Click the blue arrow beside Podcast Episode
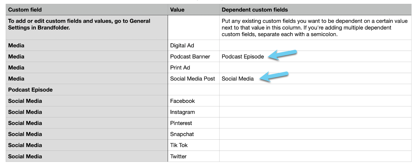418x167 pixels. [x=282, y=55]
